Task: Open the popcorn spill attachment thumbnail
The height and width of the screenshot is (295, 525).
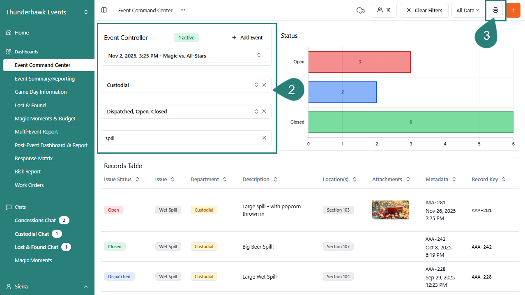Action: pos(390,210)
